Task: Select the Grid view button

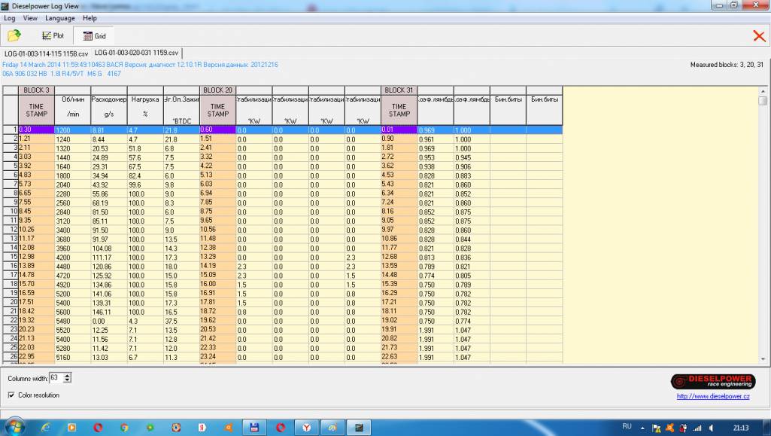Action: pyautogui.click(x=94, y=35)
